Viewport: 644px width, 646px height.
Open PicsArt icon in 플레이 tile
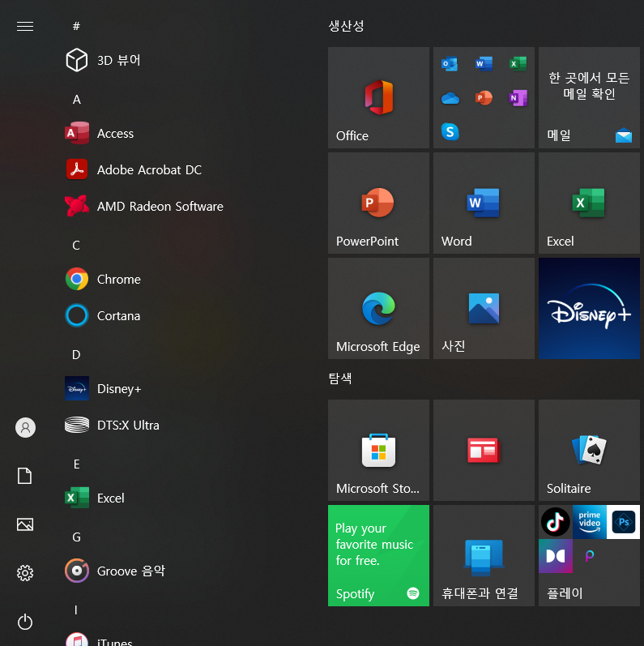tap(589, 556)
